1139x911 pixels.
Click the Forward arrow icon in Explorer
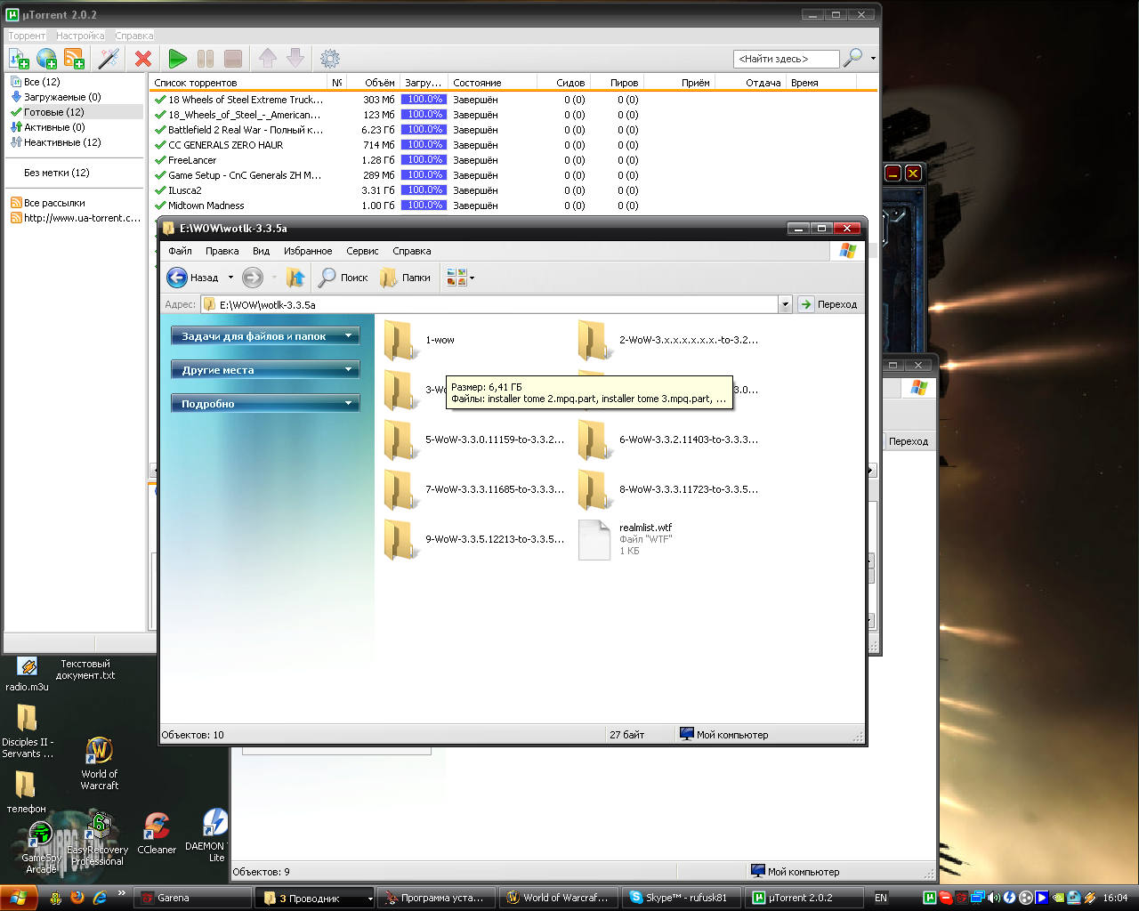point(253,278)
